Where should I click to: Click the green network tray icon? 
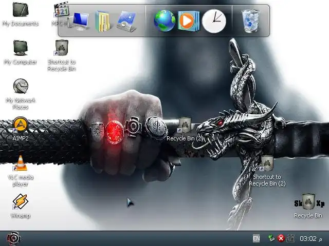(271, 238)
